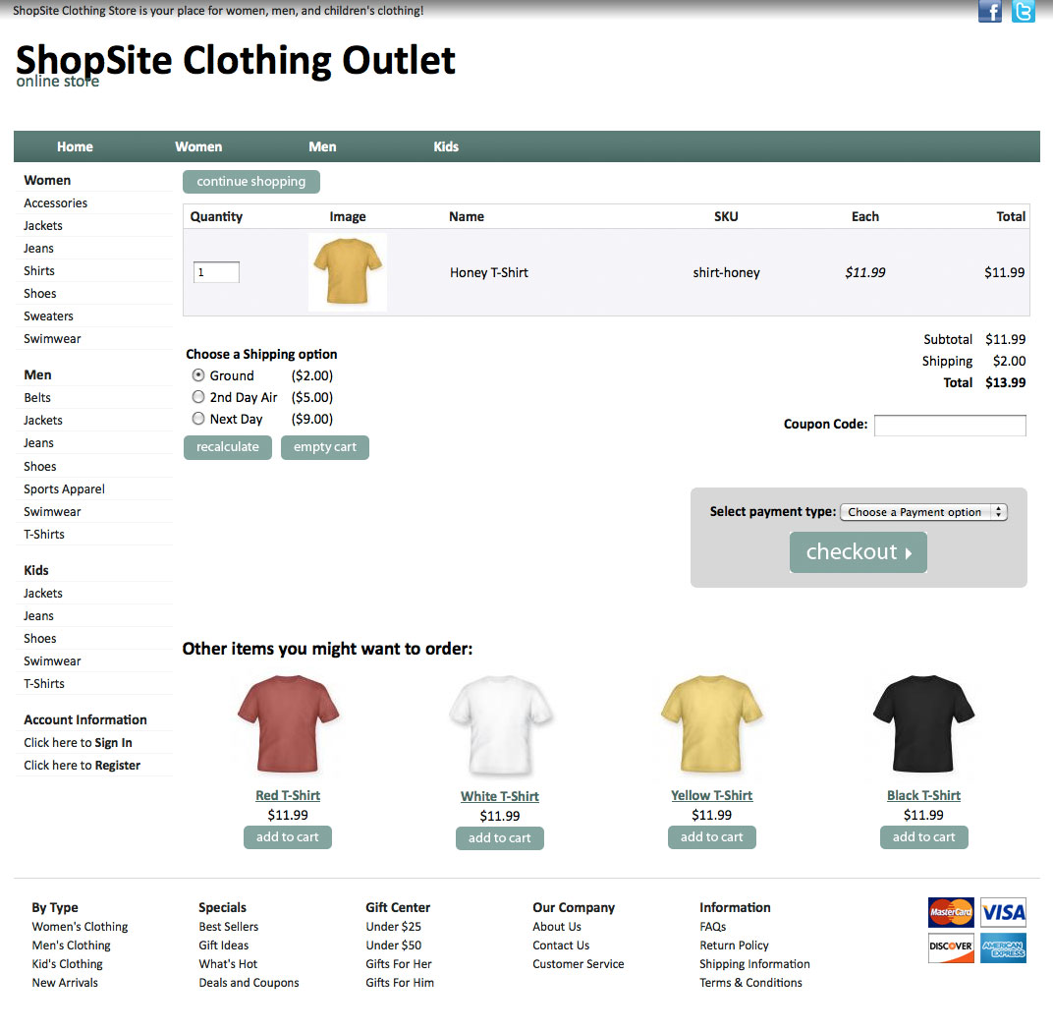Screen dimensions: 1053x1032
Task: Open the Choose a Payment option dropdown
Action: pos(923,512)
